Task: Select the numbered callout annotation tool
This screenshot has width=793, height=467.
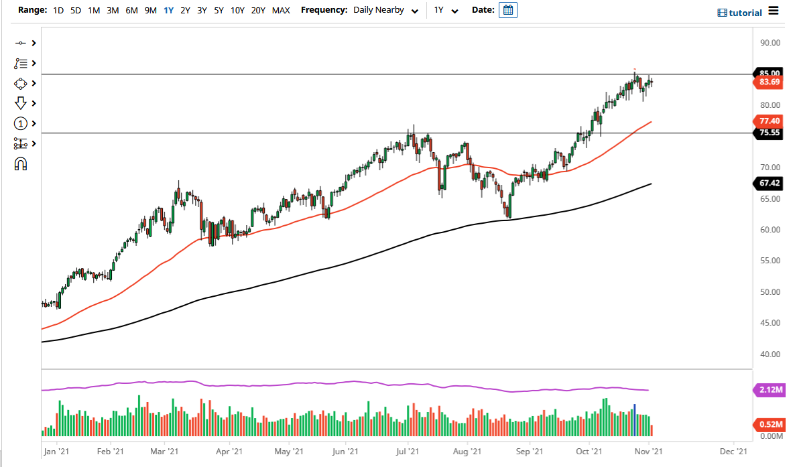Action: 21,123
